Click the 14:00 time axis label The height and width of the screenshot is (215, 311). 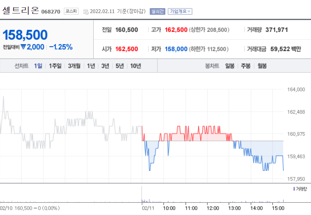click(x=257, y=208)
